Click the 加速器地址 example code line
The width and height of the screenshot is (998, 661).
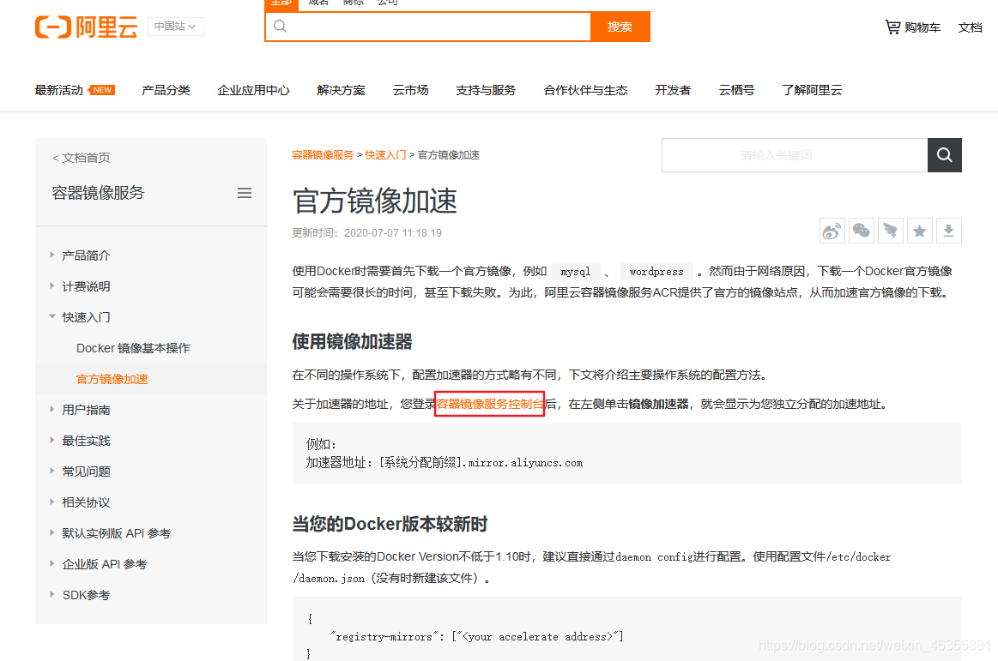(x=445, y=462)
